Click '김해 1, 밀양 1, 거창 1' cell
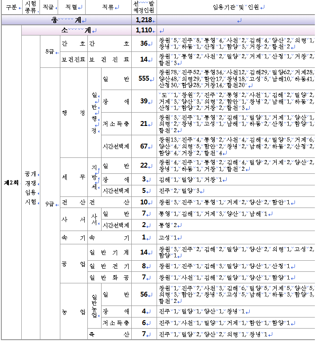 pos(236,180)
